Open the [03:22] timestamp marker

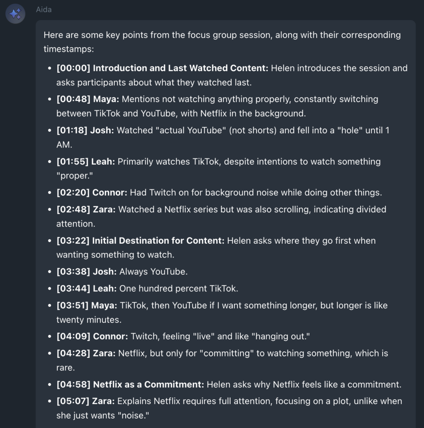point(73,241)
